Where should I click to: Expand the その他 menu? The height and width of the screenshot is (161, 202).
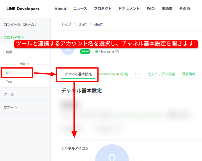(x=185, y=9)
